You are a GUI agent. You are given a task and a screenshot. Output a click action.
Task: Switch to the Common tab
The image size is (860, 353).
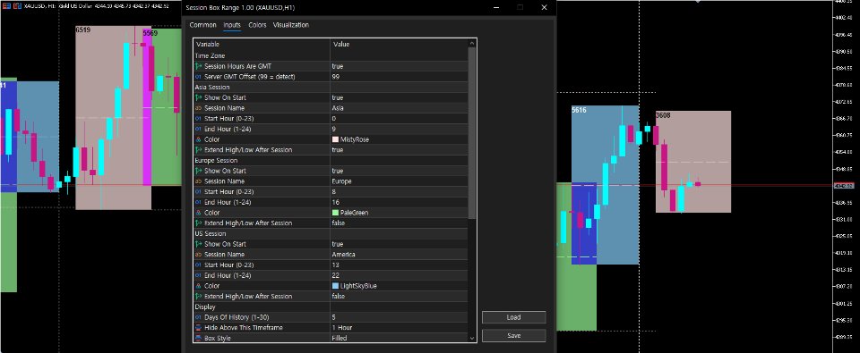pyautogui.click(x=203, y=25)
